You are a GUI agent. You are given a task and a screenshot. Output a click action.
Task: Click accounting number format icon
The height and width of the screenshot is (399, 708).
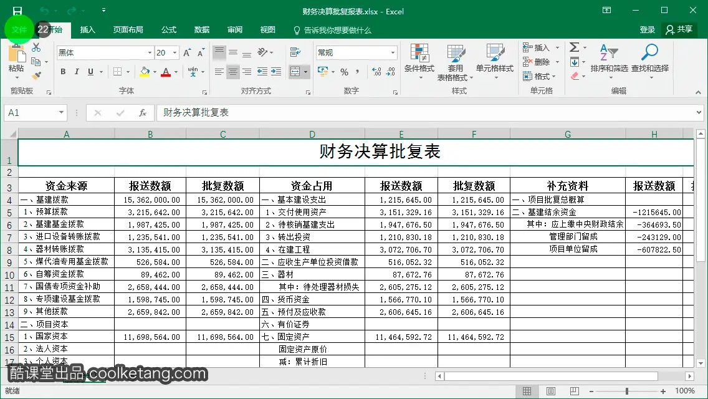(x=323, y=72)
